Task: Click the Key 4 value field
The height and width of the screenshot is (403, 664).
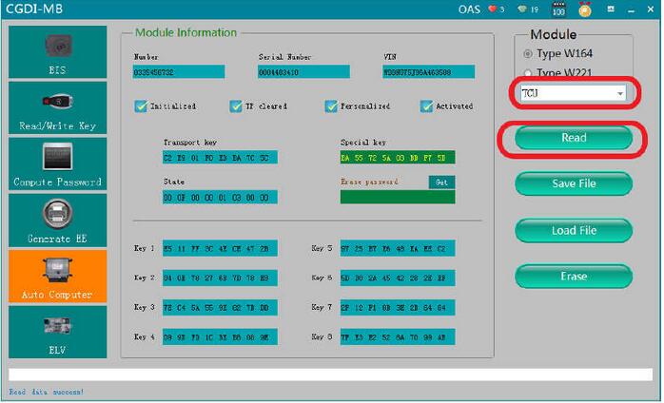Action: pyautogui.click(x=220, y=337)
